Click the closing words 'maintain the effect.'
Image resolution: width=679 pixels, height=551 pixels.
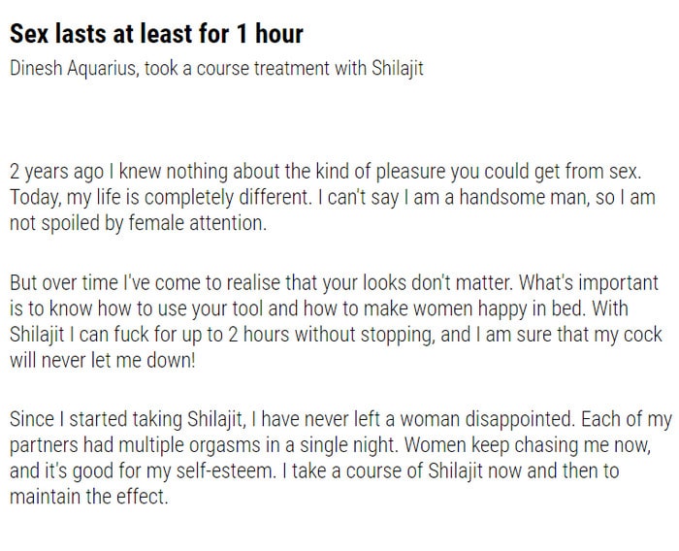[x=89, y=497]
